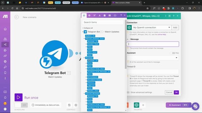Click the New scenario title
Screen dimensions: 202x113
coord(29,17)
